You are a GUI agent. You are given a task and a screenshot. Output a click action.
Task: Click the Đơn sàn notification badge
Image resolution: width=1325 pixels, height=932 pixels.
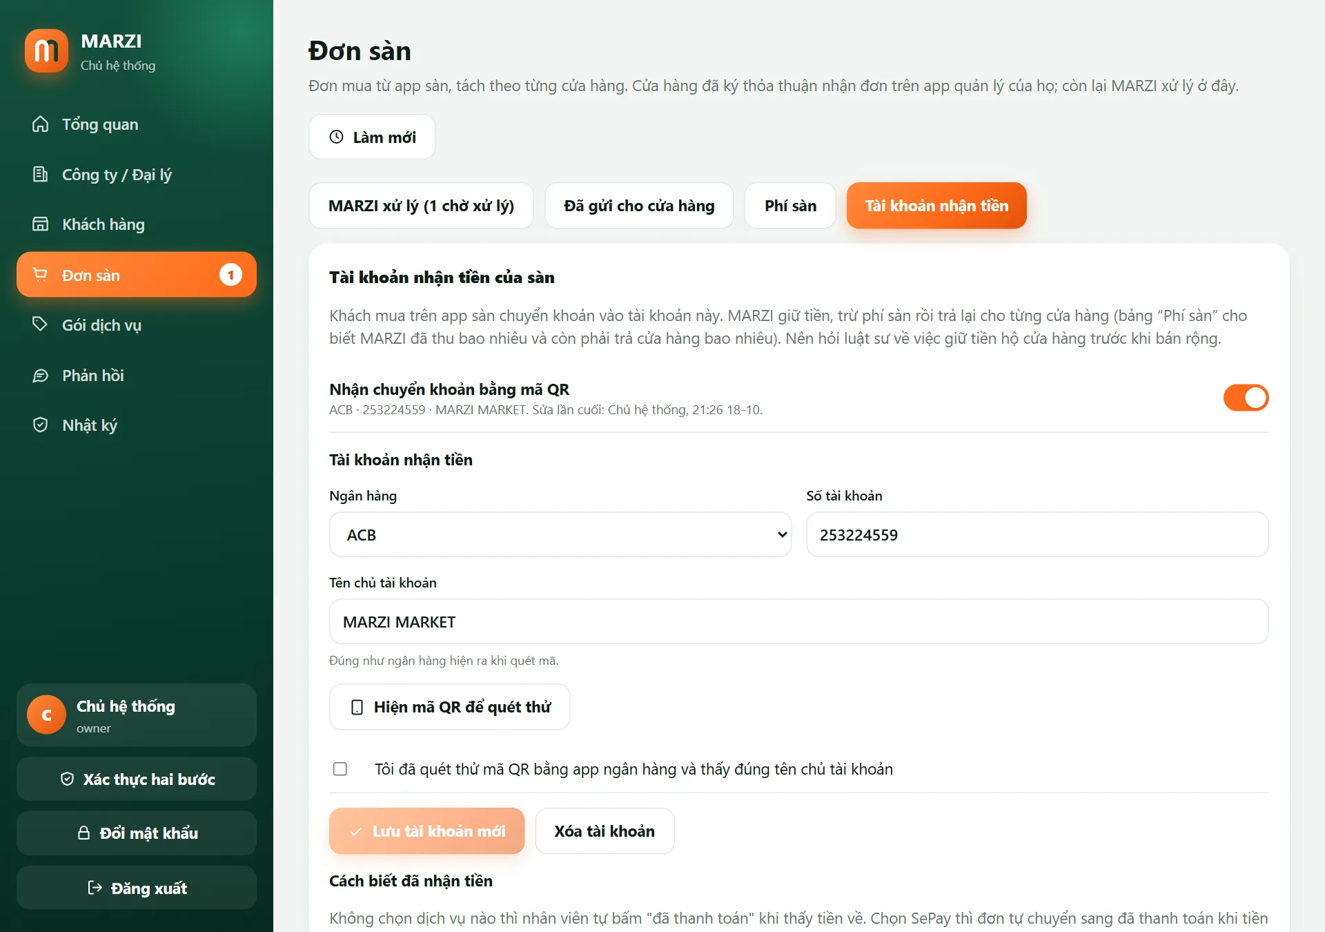tap(230, 275)
